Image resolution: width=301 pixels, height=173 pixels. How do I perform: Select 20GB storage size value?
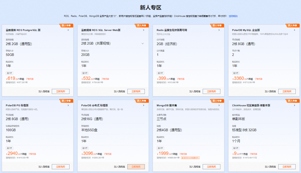[85, 55]
